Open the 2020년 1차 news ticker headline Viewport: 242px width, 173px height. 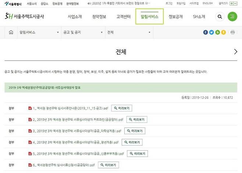tap(121, 3)
